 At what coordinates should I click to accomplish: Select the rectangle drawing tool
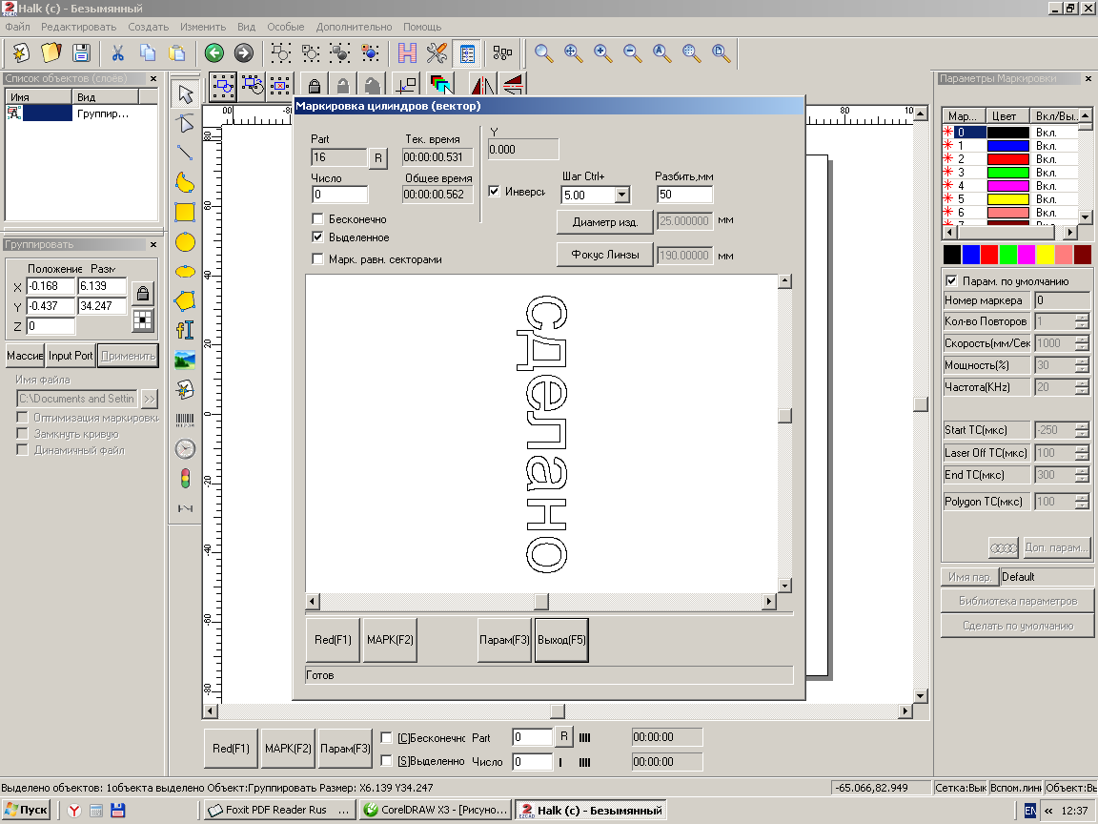tap(185, 212)
